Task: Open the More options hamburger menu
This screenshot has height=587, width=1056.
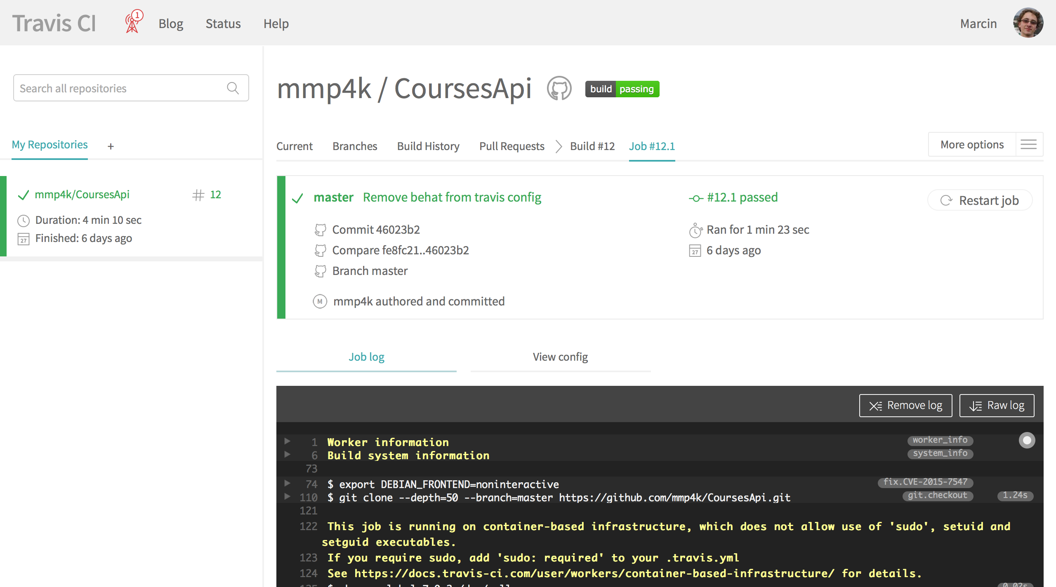Action: pyautogui.click(x=1029, y=145)
